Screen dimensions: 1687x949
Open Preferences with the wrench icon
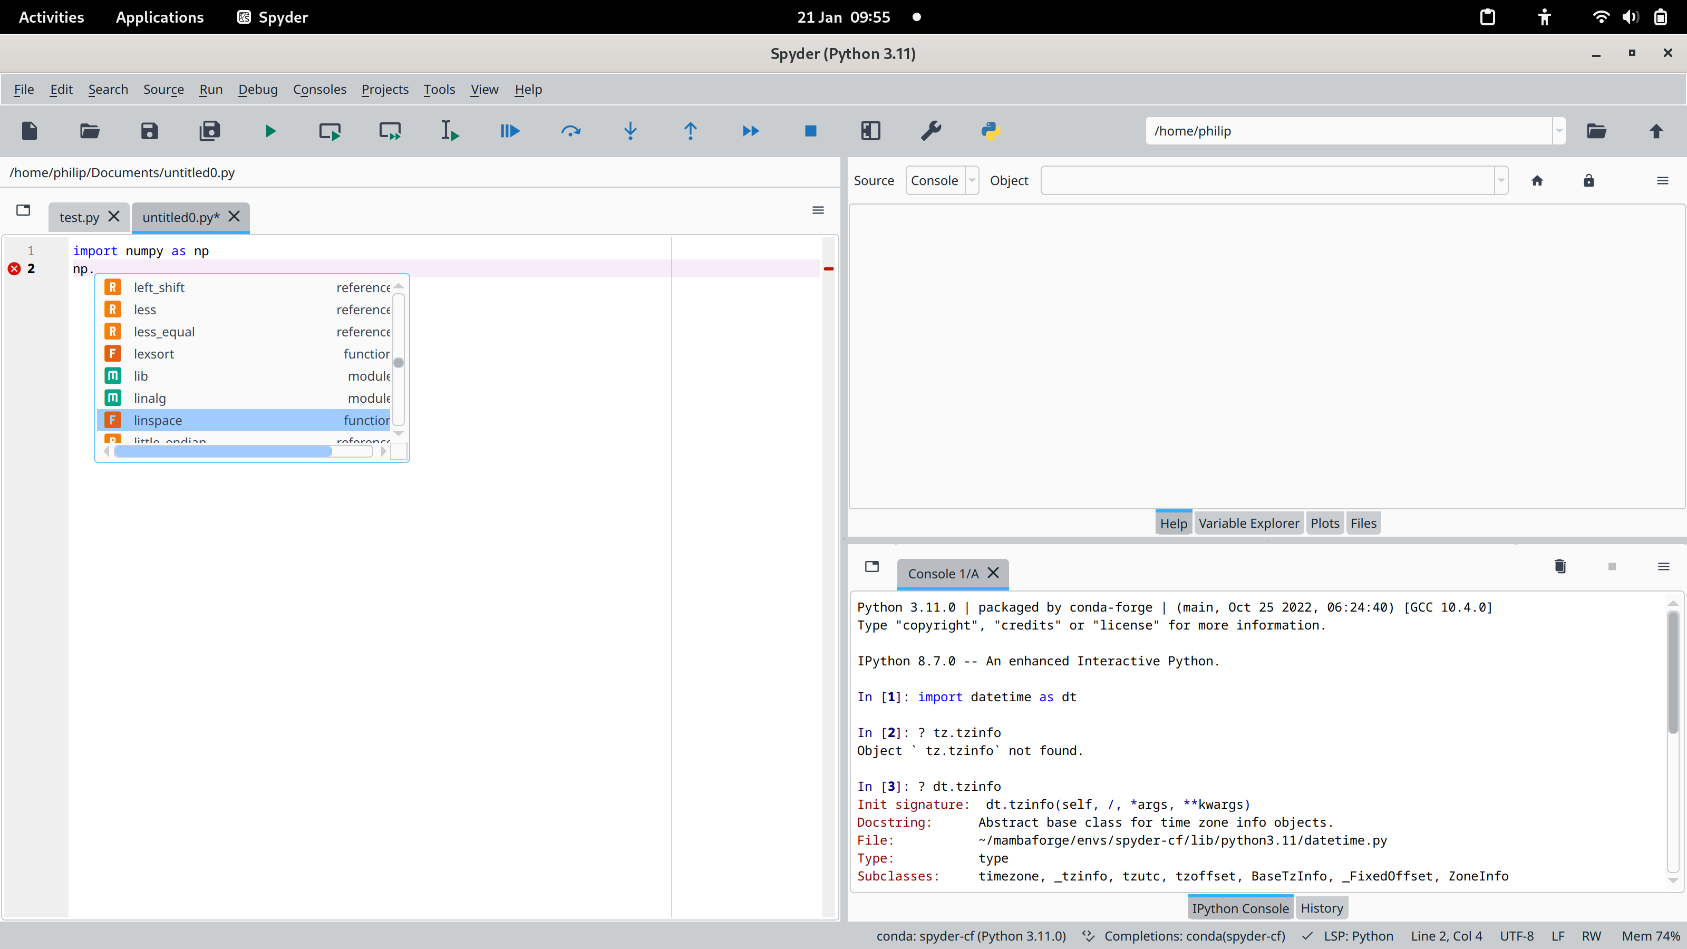pos(930,131)
